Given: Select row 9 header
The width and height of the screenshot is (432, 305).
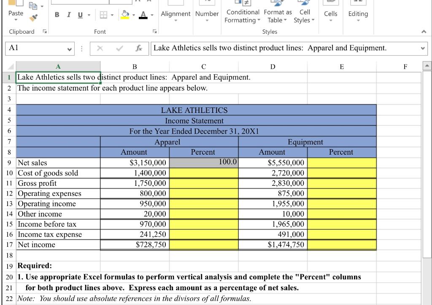Looking at the screenshot, I should point(9,163).
